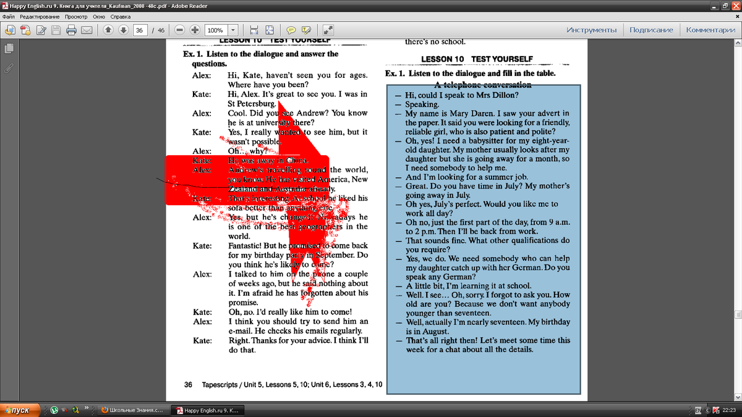Viewport: 742px width, 417px height.
Task: Open the Инструменты pane
Action: point(591,30)
